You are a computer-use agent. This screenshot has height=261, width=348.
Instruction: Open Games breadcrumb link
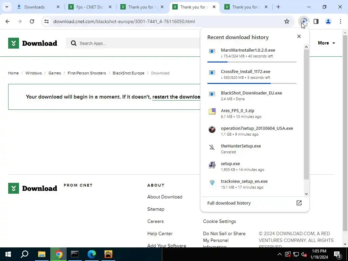click(55, 73)
